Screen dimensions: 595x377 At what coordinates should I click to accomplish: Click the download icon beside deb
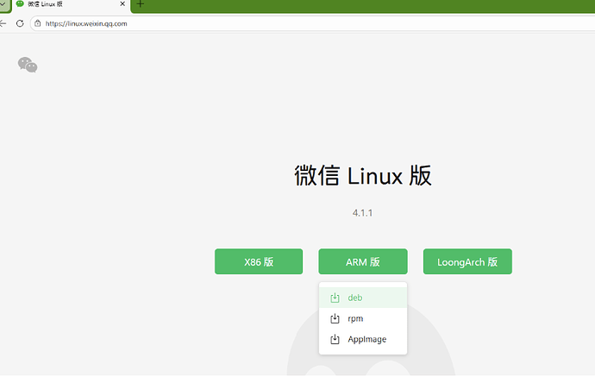point(335,298)
